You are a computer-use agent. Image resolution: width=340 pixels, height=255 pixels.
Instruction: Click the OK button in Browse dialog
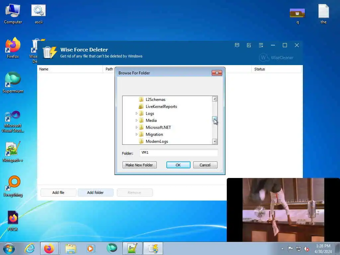coord(178,165)
